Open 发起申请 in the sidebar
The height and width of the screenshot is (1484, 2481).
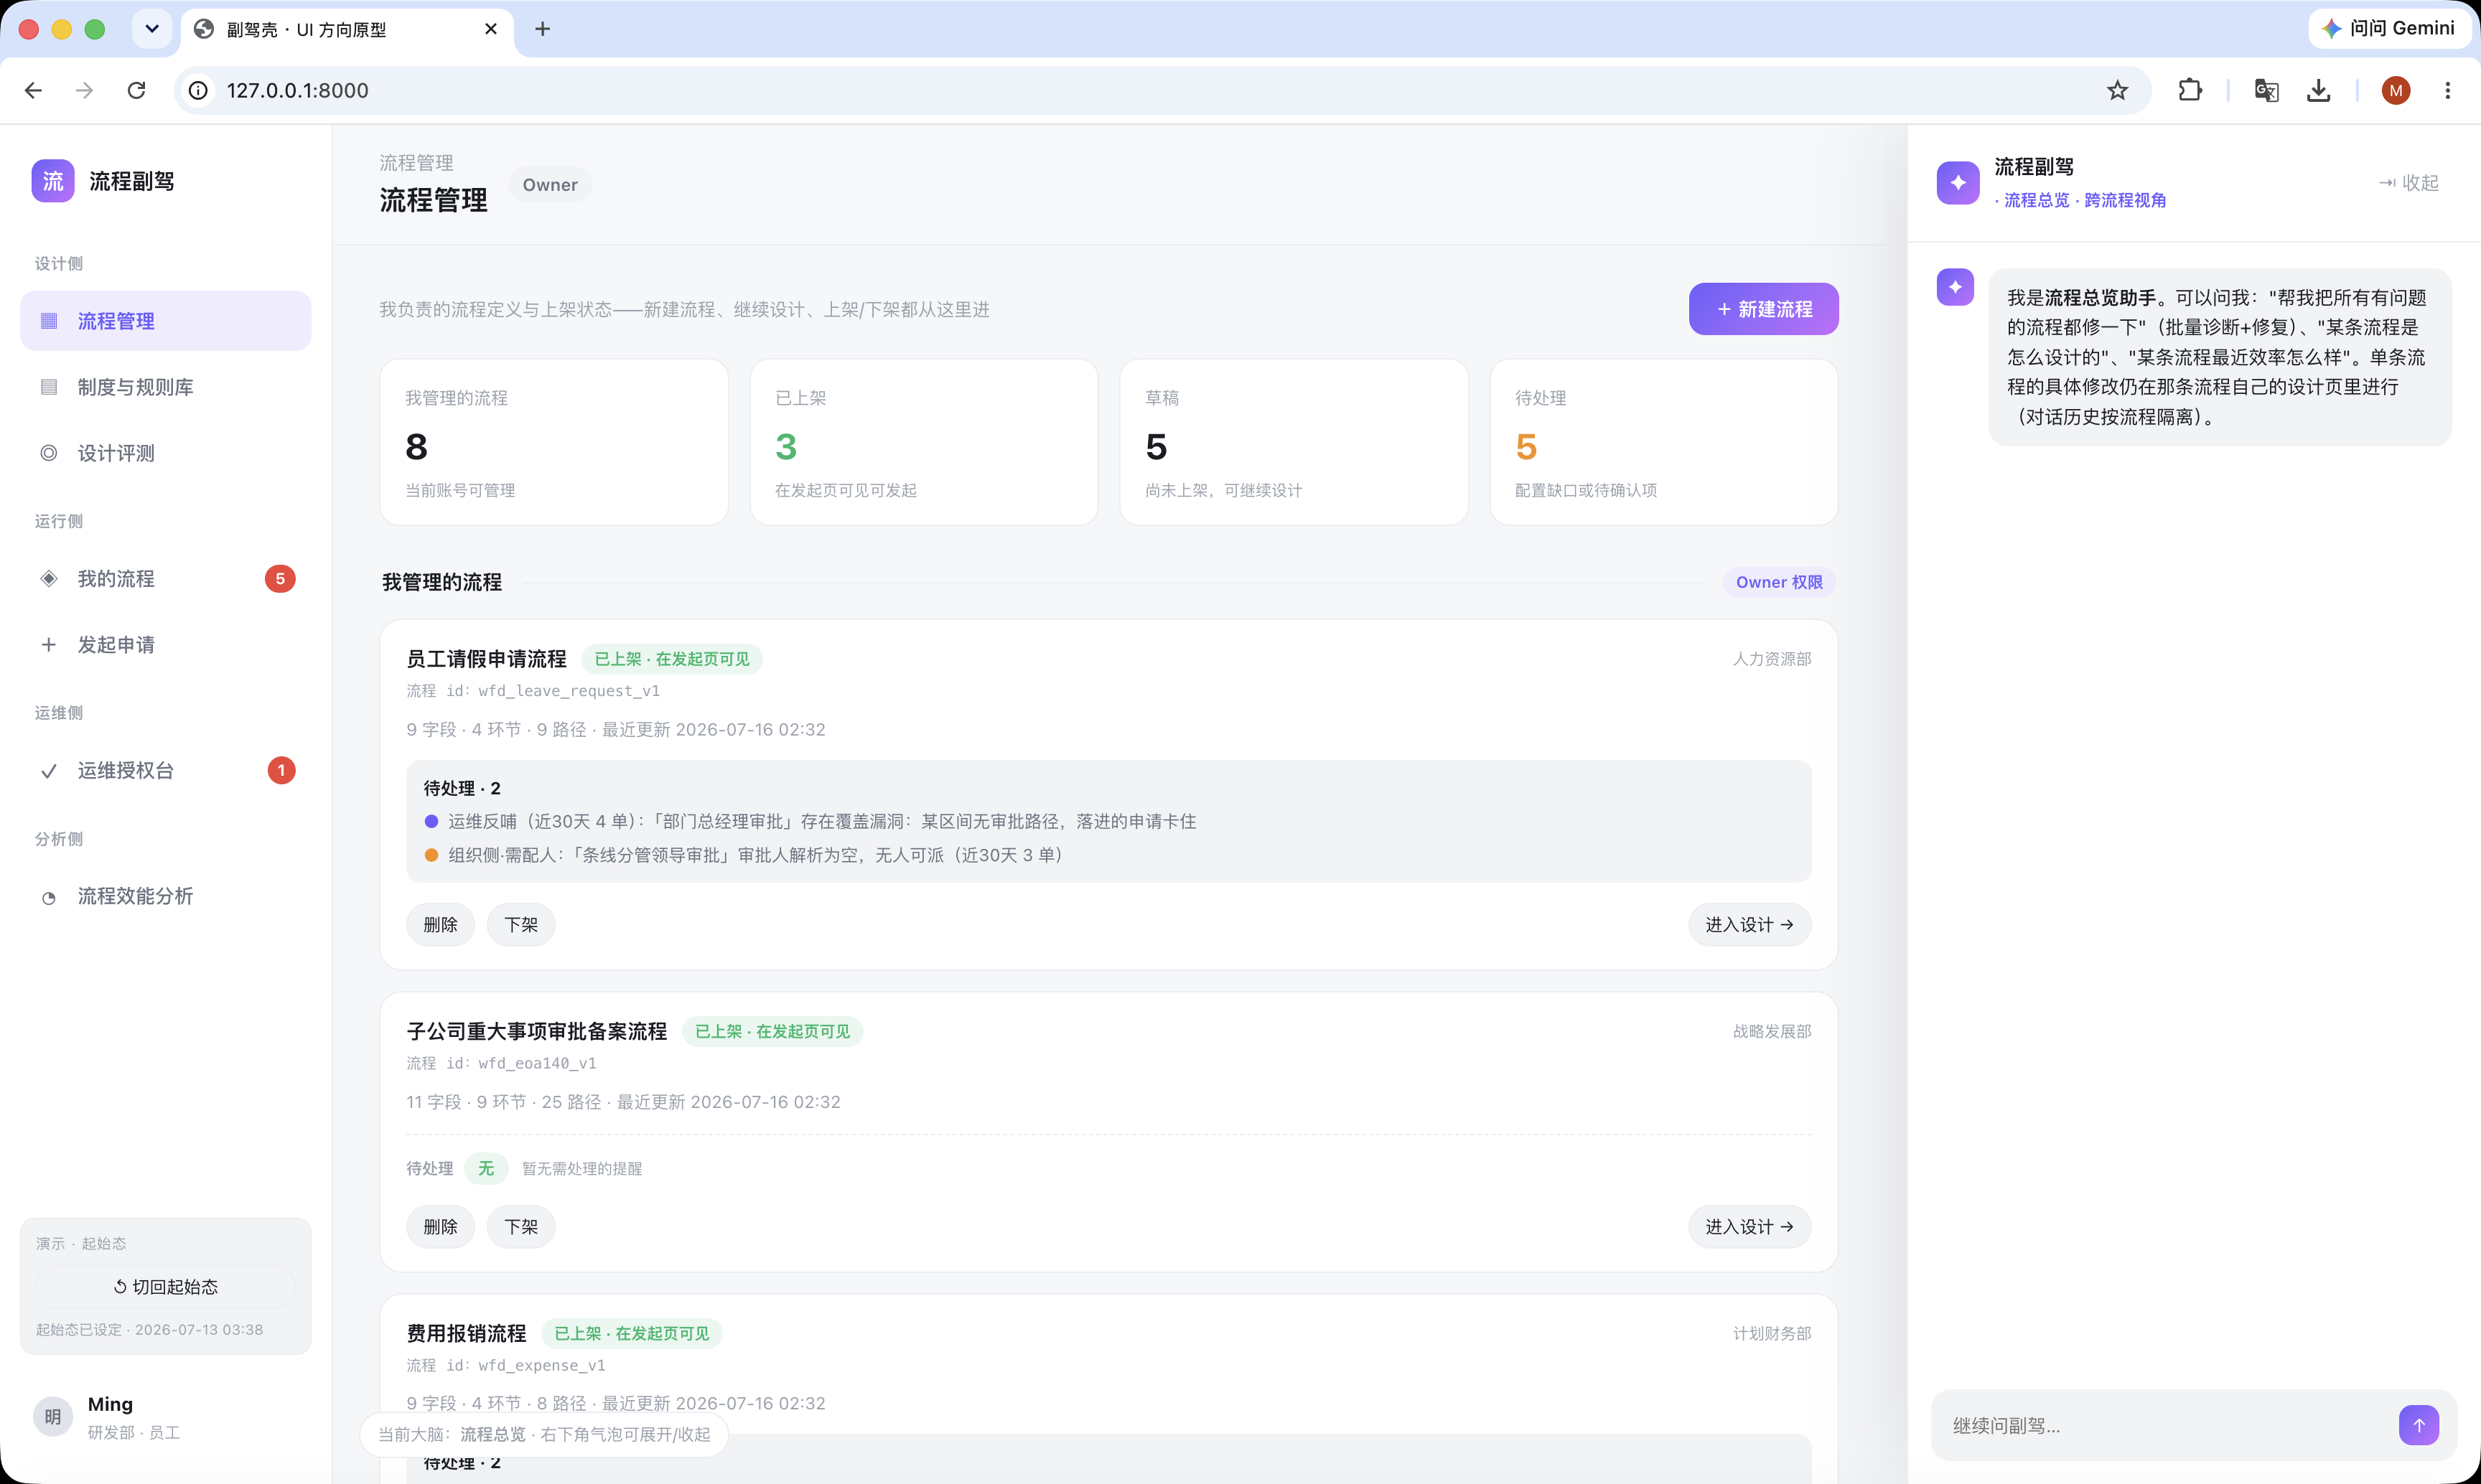point(166,645)
